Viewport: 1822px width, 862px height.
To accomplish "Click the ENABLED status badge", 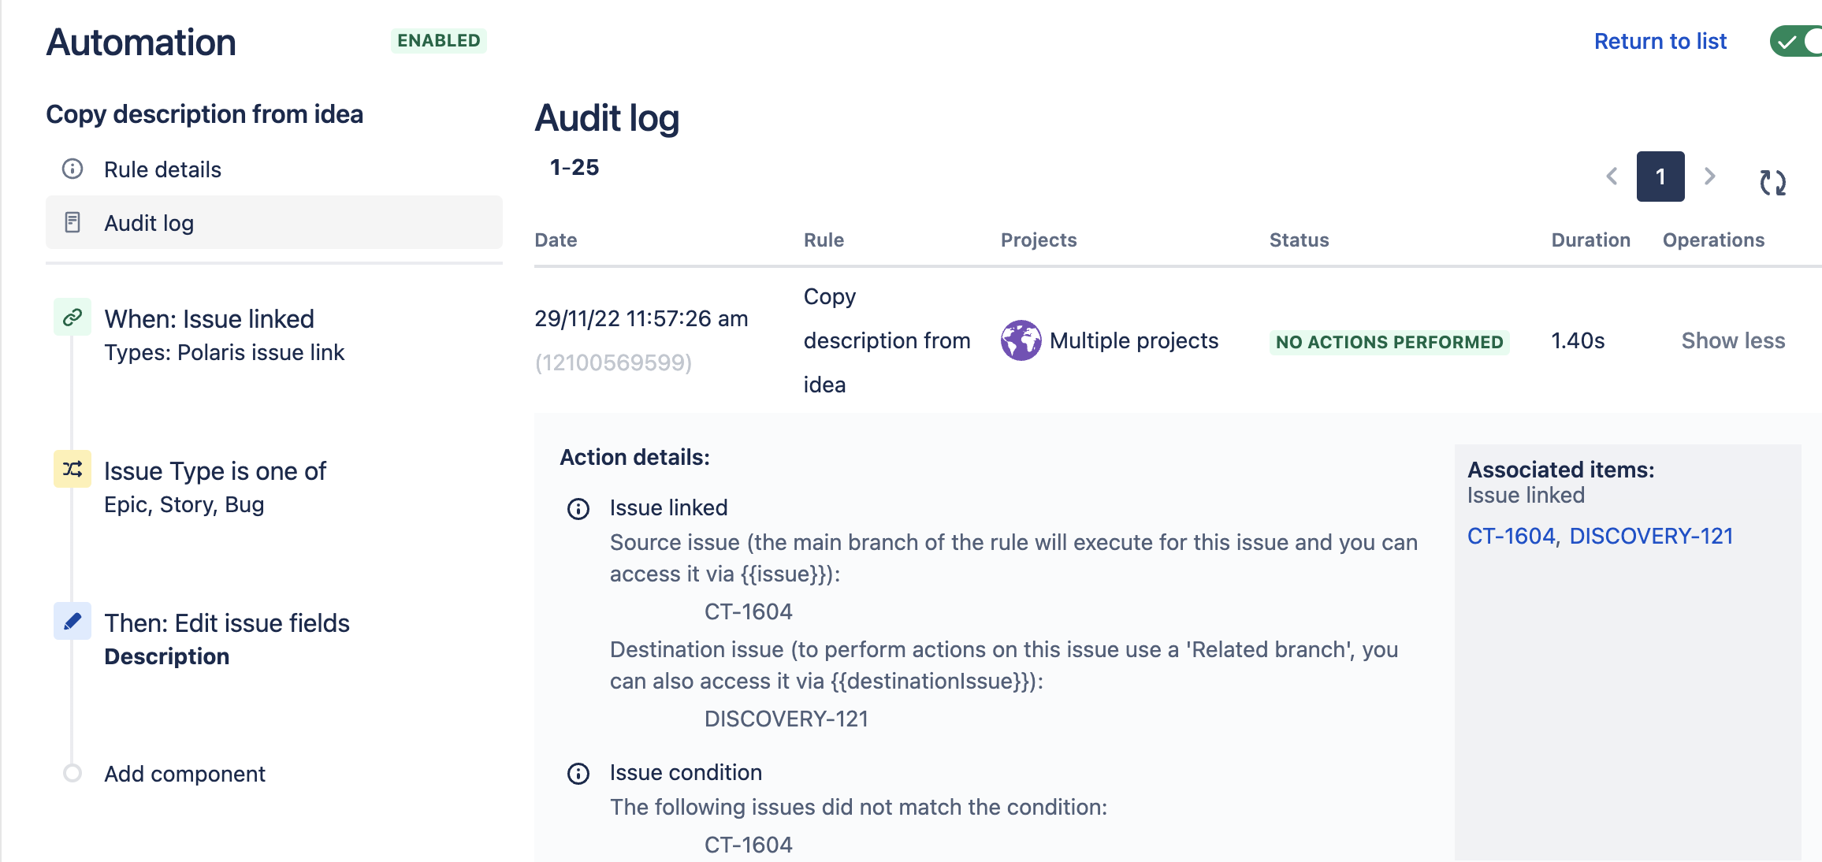I will tap(438, 40).
